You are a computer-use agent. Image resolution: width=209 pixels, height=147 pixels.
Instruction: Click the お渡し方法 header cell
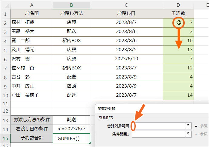71,13
